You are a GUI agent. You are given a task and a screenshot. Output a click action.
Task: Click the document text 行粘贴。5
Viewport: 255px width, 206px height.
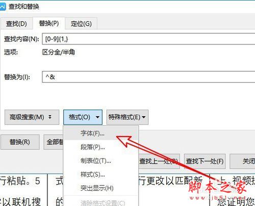(20, 181)
